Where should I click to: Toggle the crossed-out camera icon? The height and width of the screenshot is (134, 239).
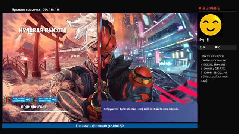coord(202,40)
